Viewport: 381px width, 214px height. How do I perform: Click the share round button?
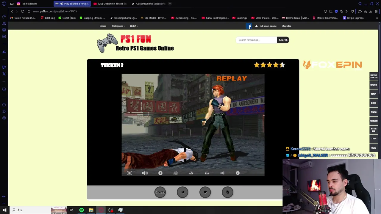182,192
